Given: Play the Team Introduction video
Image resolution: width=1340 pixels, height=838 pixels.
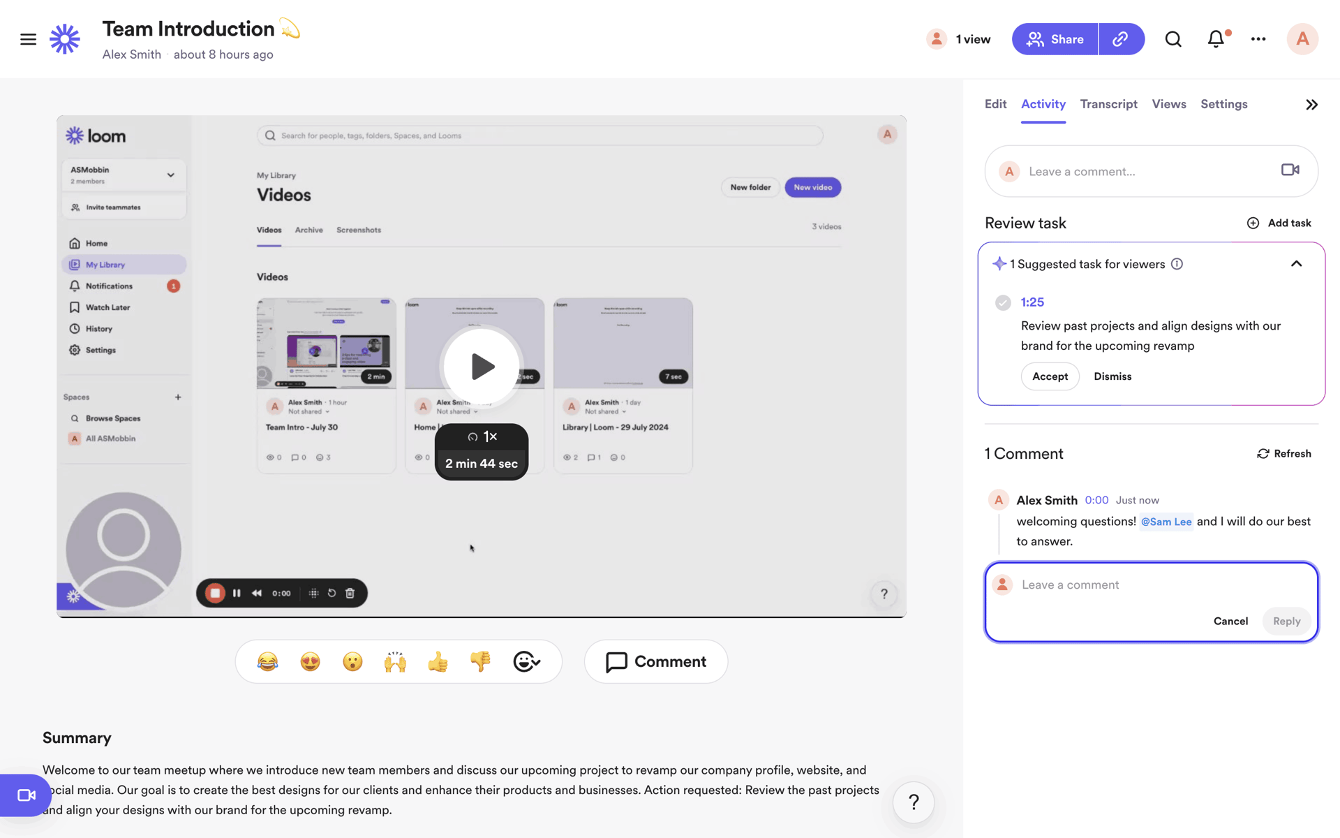Looking at the screenshot, I should pos(482,366).
